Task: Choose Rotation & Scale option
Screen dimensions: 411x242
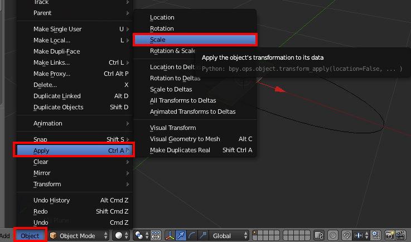Action: coord(172,51)
